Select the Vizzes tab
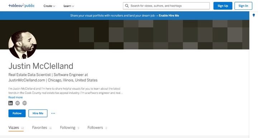 (x=16, y=128)
